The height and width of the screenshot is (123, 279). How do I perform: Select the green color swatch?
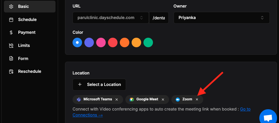click(148, 43)
